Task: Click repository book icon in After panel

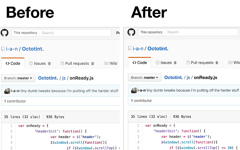Action: coord(130,49)
